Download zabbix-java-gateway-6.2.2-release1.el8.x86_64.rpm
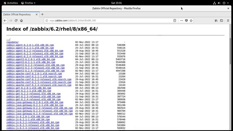233x131 pixels. (40, 108)
